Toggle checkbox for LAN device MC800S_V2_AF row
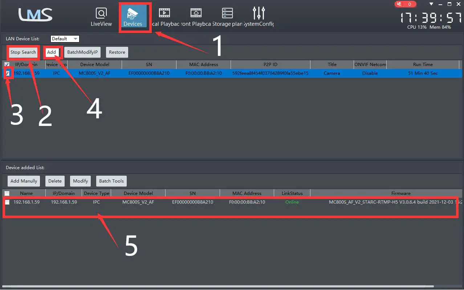The image size is (464, 290). pos(8,73)
